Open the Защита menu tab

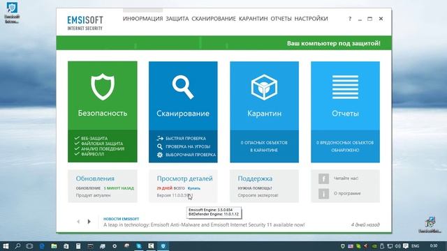pyautogui.click(x=177, y=19)
